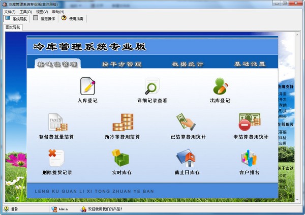Click the application icon in title bar
The height and width of the screenshot is (215, 305).
[x=5, y=4]
